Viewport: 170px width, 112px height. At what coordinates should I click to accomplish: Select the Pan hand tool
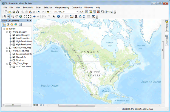(x=16, y=16)
